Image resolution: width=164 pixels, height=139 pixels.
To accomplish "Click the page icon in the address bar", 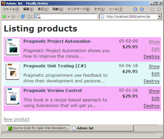I will point(103,17).
